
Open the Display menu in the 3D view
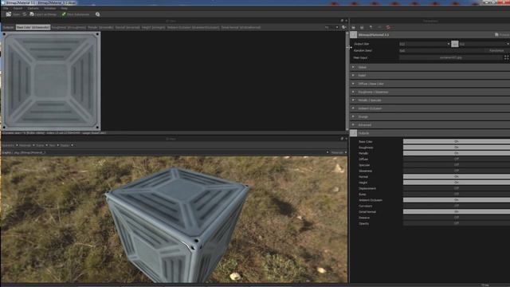pos(66,145)
